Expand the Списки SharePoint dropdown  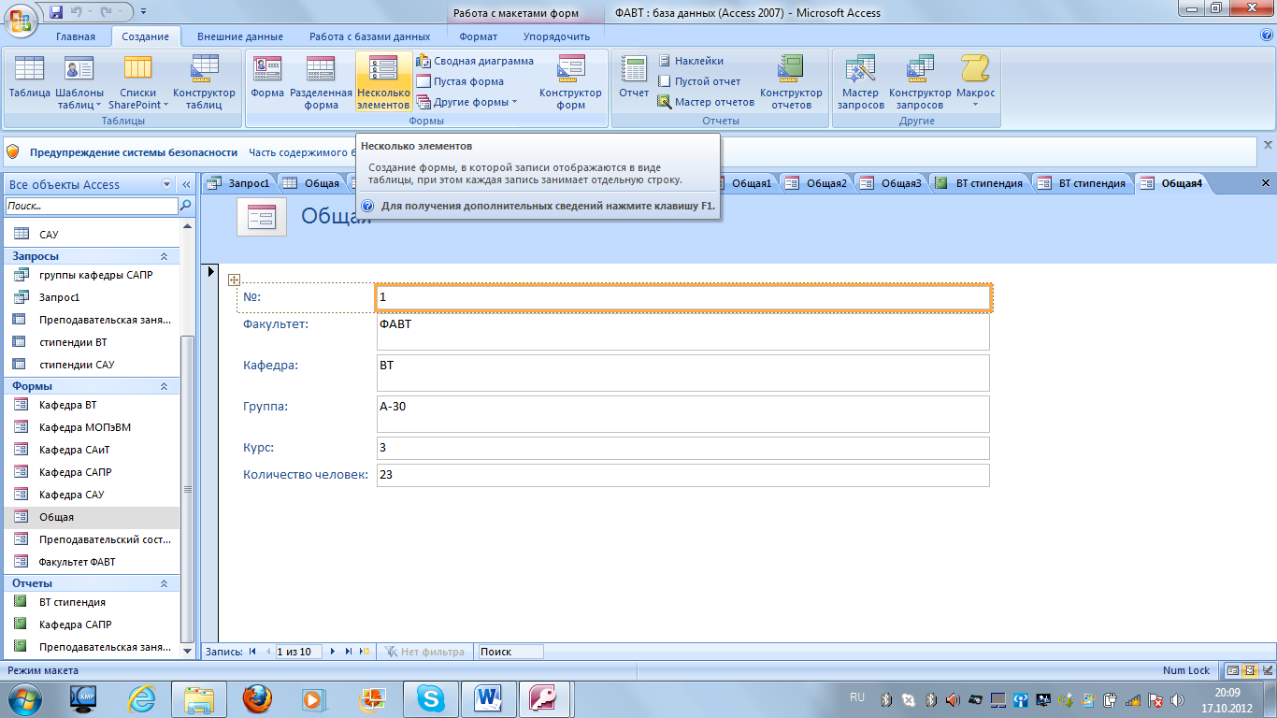click(165, 105)
